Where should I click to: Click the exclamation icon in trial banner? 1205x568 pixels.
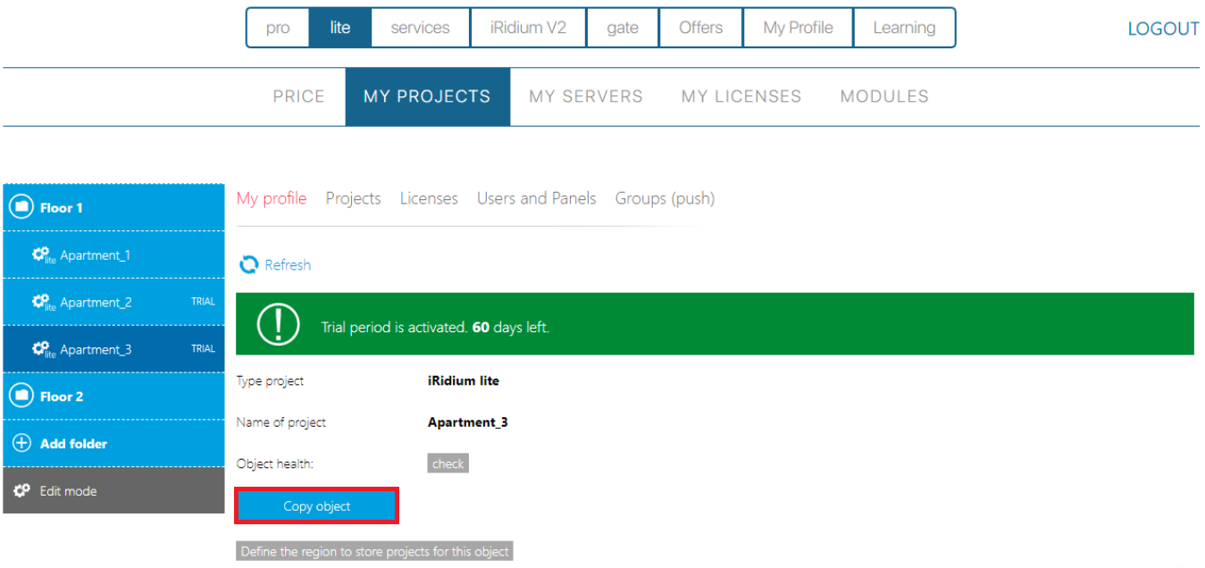[278, 324]
